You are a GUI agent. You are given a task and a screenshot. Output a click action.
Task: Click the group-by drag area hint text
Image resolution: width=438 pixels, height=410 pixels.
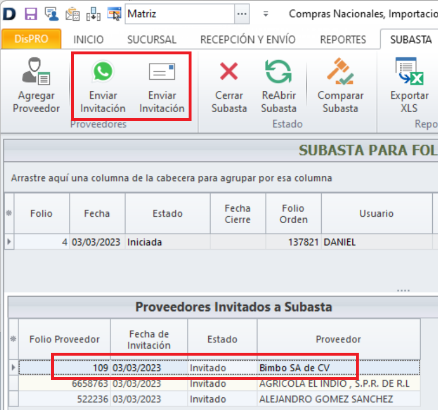click(171, 178)
